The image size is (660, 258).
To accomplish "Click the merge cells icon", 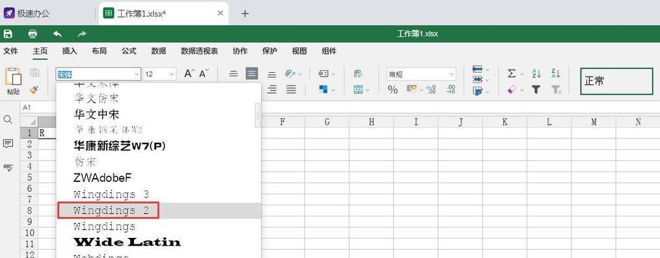I will coord(358,90).
